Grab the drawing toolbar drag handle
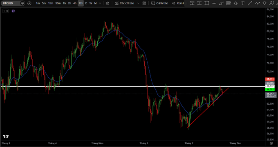The width and height of the screenshot is (278, 147). [x=186, y=3]
